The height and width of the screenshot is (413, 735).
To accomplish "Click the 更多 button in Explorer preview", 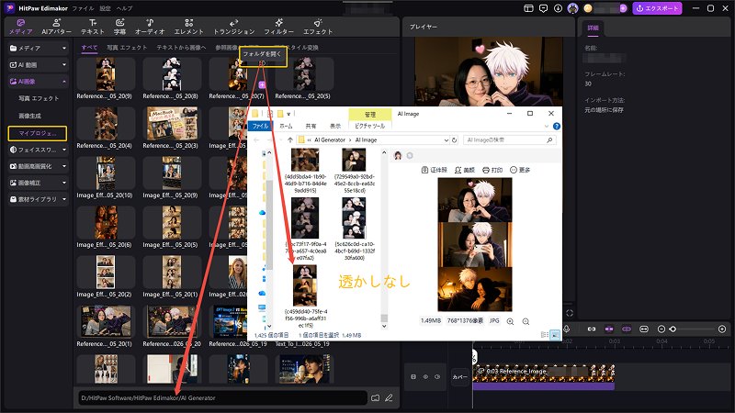I will (520, 170).
